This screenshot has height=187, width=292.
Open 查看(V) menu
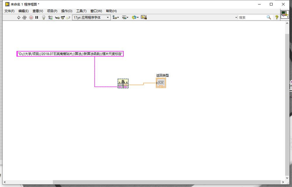[x=38, y=11]
